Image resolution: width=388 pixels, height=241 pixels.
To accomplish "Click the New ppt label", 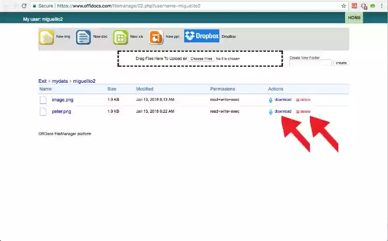I will pyautogui.click(x=172, y=36).
